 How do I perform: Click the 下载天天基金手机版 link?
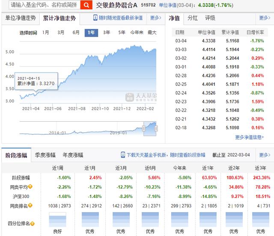146,155
